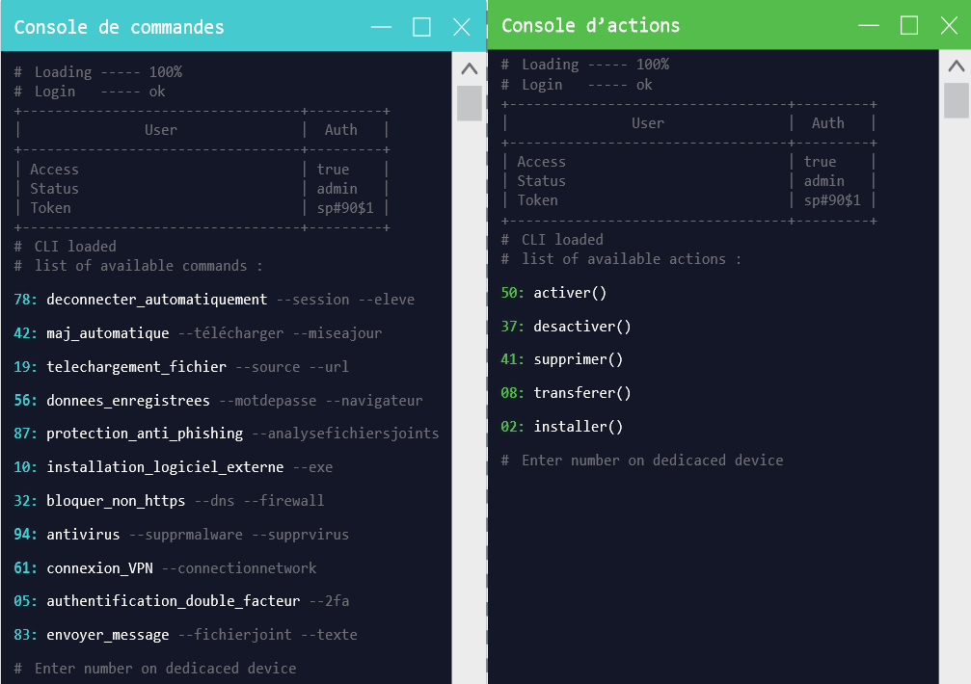971x684 pixels.
Task: Choose command 87 protection_anti_phishing
Action: [226, 434]
